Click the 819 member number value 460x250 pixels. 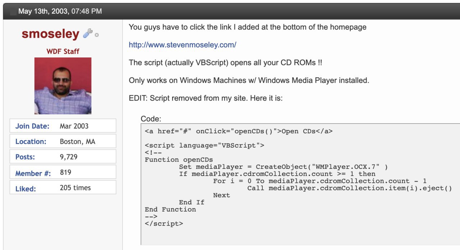(x=65, y=172)
